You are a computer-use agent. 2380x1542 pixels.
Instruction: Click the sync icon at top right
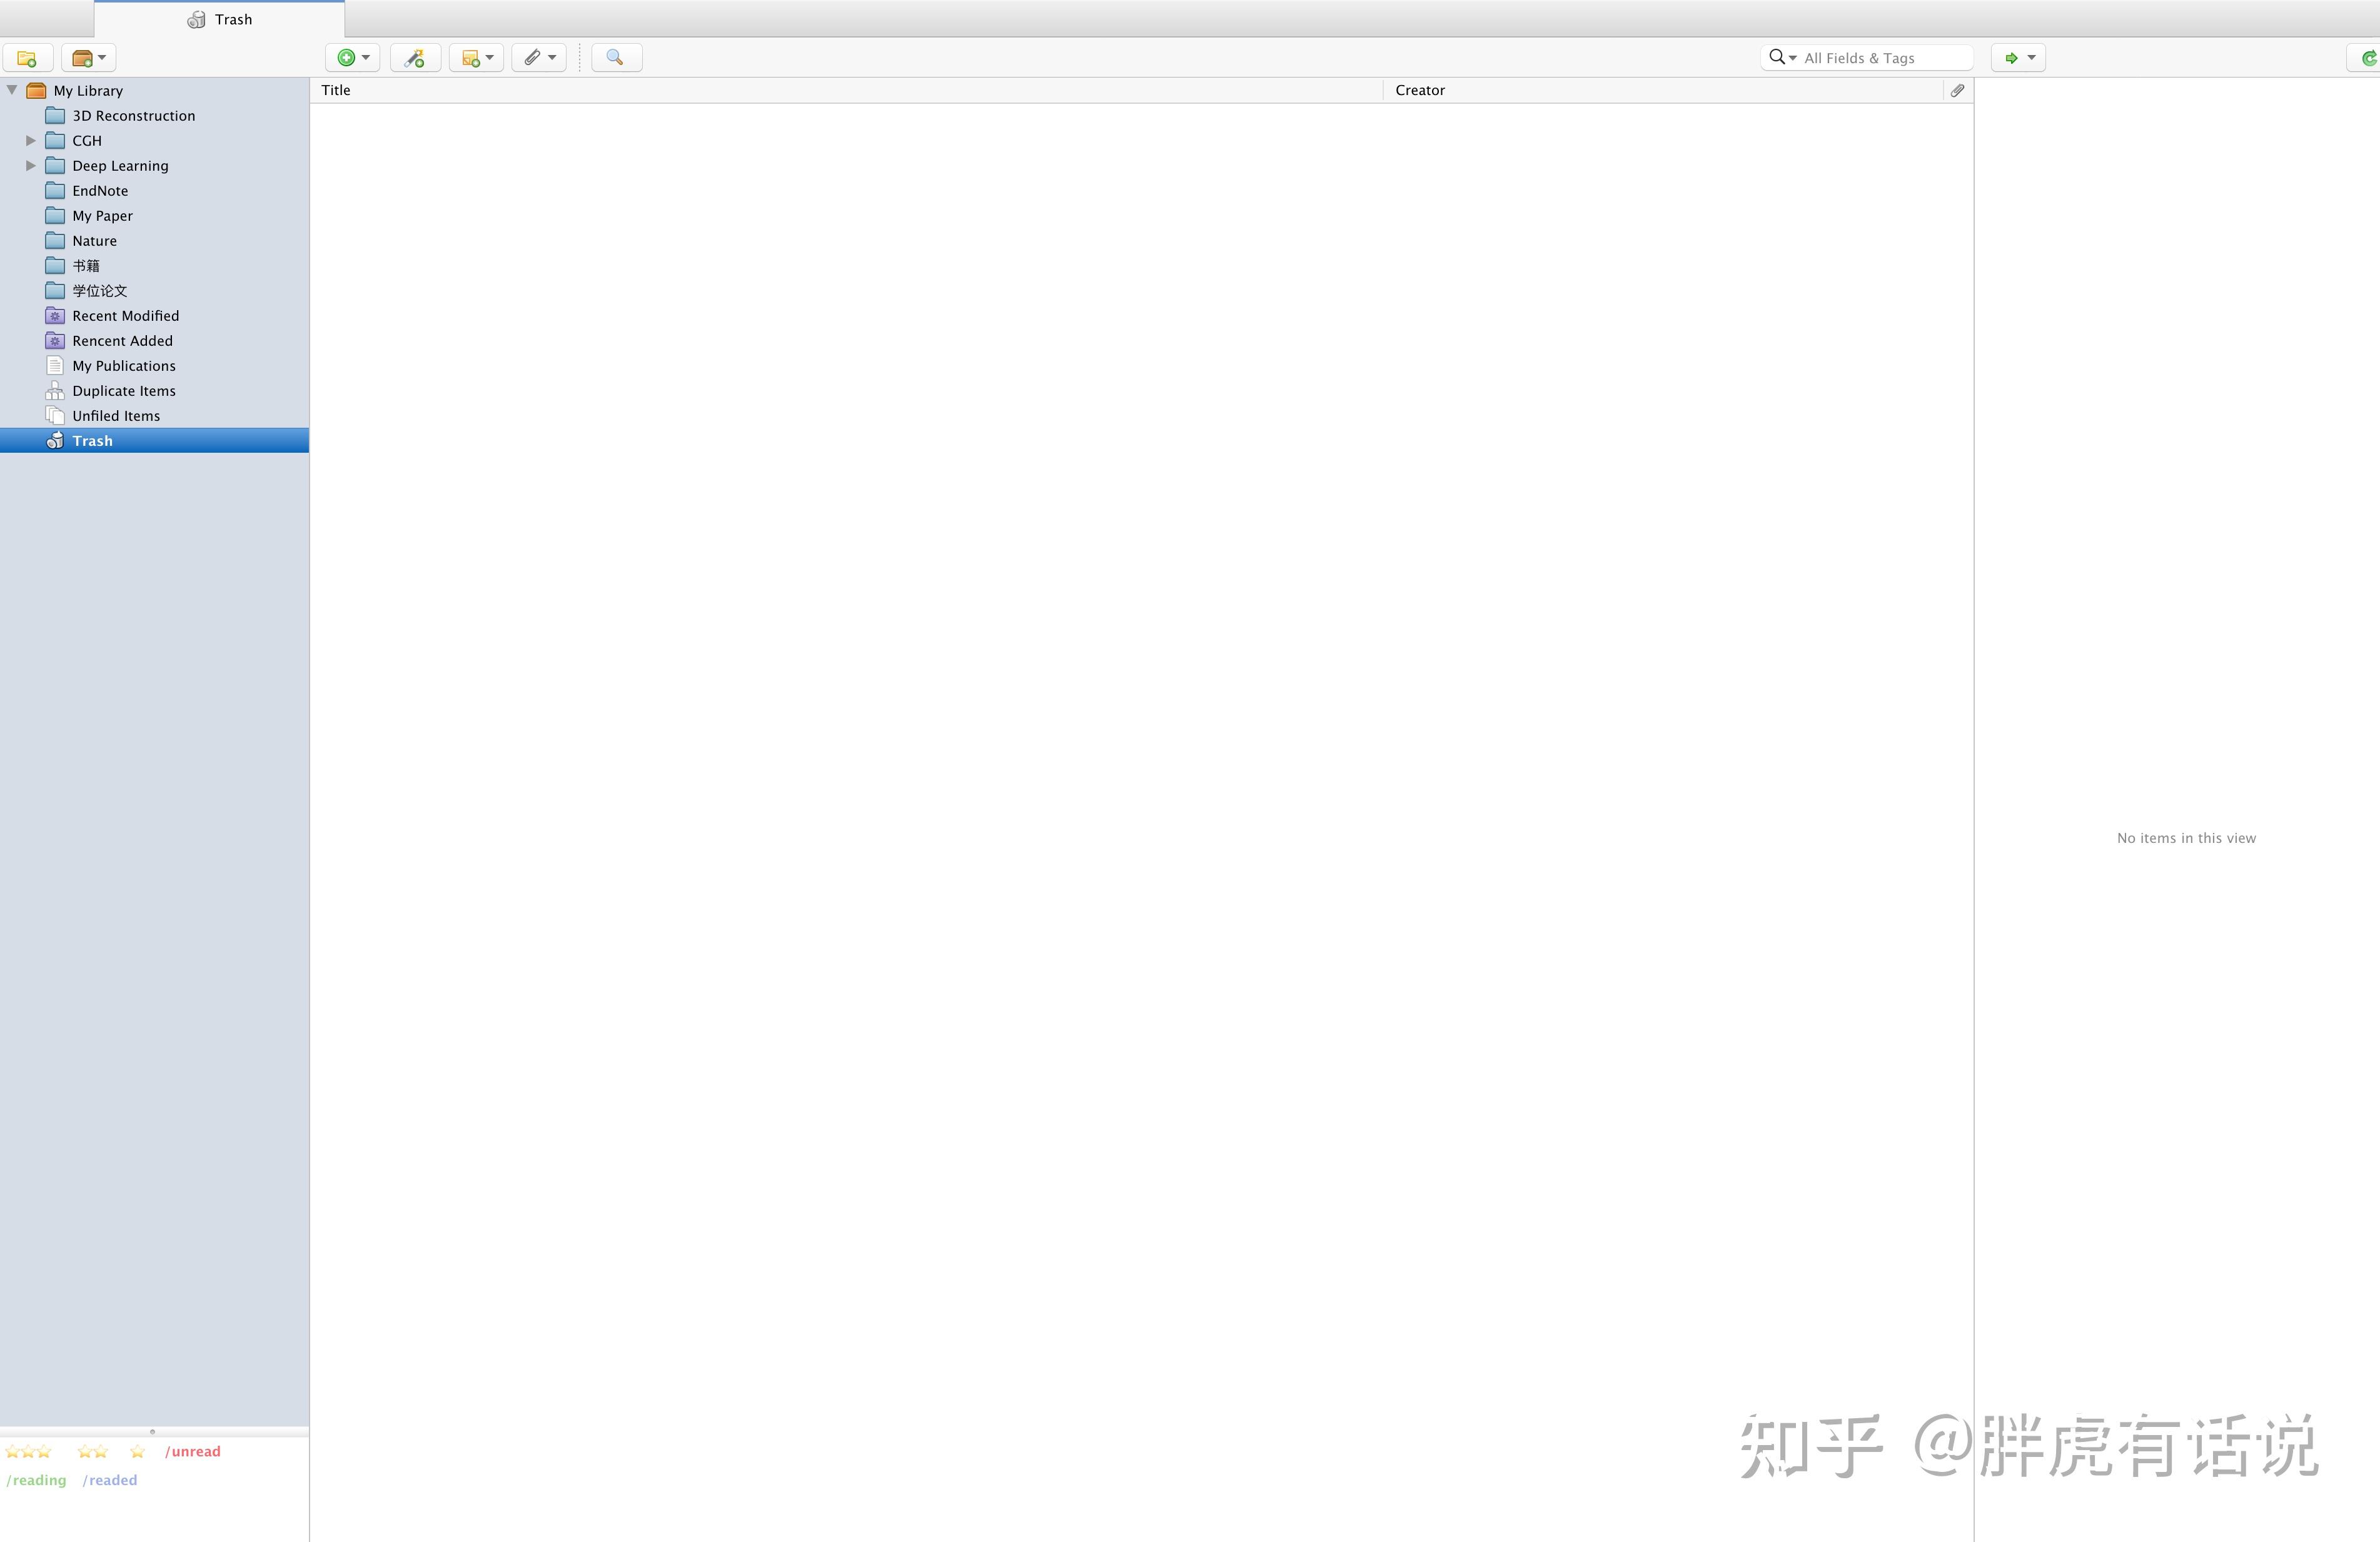pyautogui.click(x=2368, y=57)
